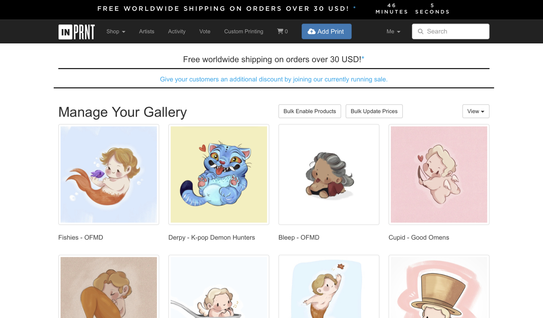Screen dimensions: 543x318
Task: Open the Fishies - OFMD mermaid thumbnail
Action: click(x=109, y=174)
